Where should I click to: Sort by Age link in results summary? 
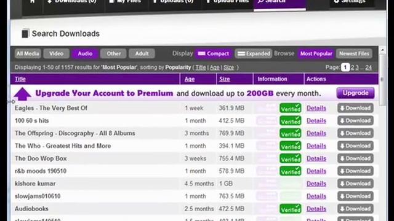tap(214, 68)
